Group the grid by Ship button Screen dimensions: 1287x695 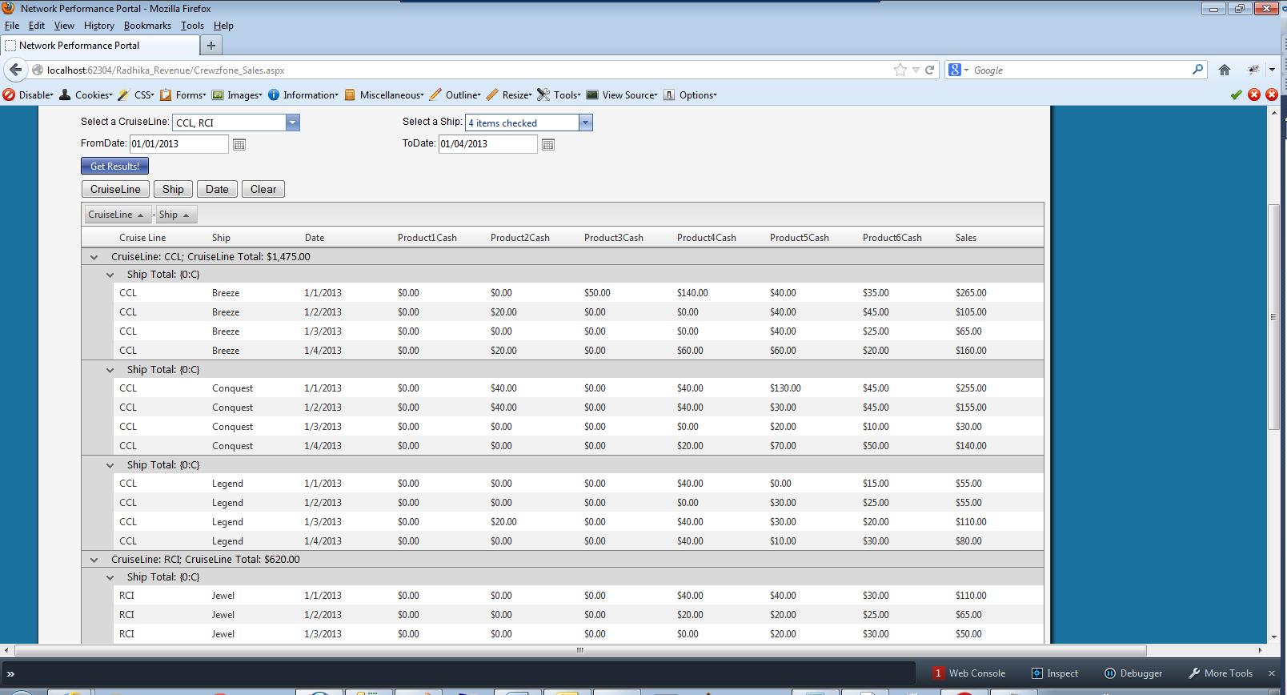point(173,189)
